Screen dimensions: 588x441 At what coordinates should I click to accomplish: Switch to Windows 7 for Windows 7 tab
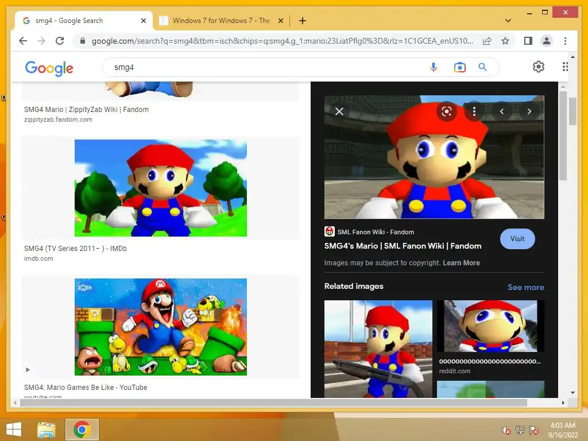(221, 21)
